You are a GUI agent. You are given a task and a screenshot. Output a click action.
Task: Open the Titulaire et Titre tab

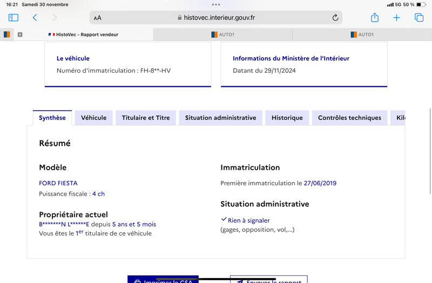click(146, 118)
